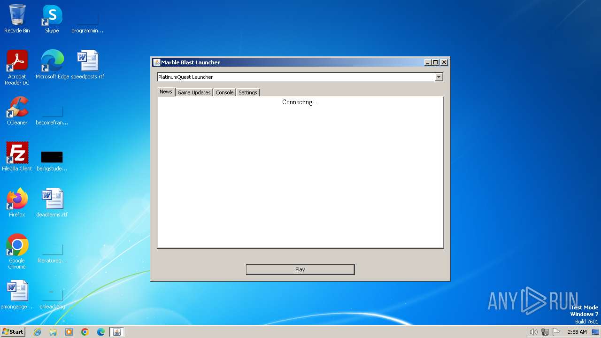Open Windows Explorer folder in taskbar
601x338 pixels.
pyautogui.click(x=53, y=332)
